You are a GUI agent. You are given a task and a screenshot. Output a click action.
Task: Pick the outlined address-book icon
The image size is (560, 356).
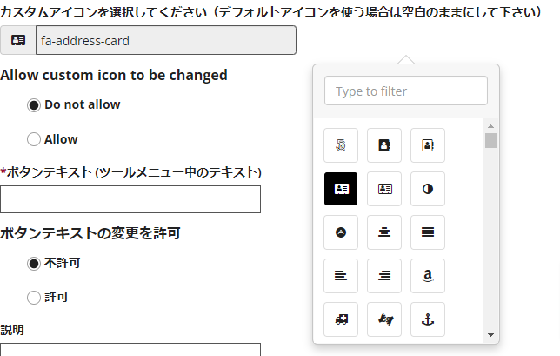(x=428, y=145)
